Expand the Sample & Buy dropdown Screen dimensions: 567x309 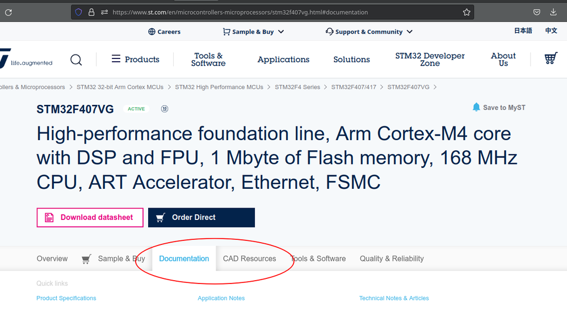coord(253,32)
